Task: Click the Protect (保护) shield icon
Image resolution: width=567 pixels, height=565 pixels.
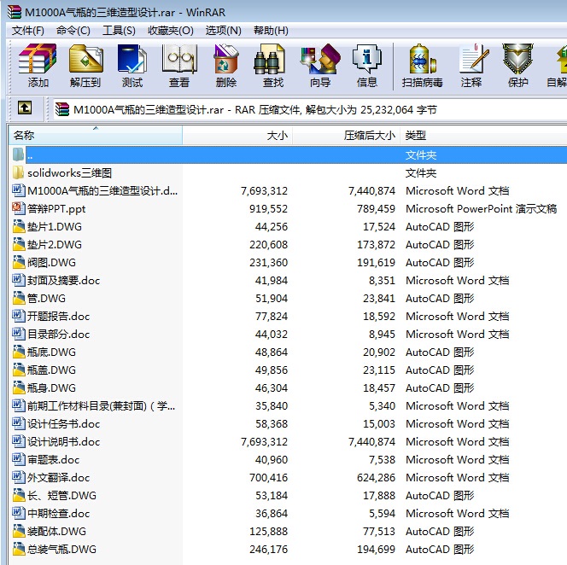Action: tap(517, 66)
